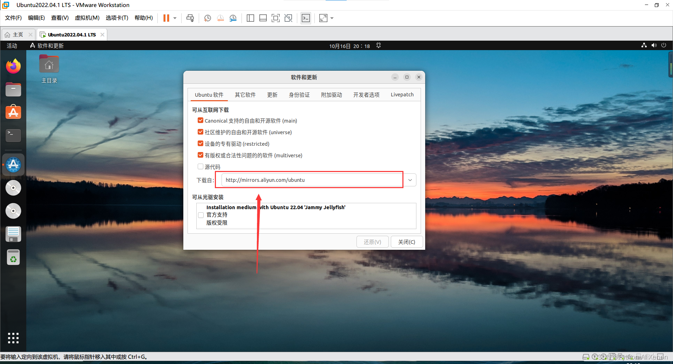Click the VMware pause virtual machine icon
The height and width of the screenshot is (364, 673).
(166, 18)
